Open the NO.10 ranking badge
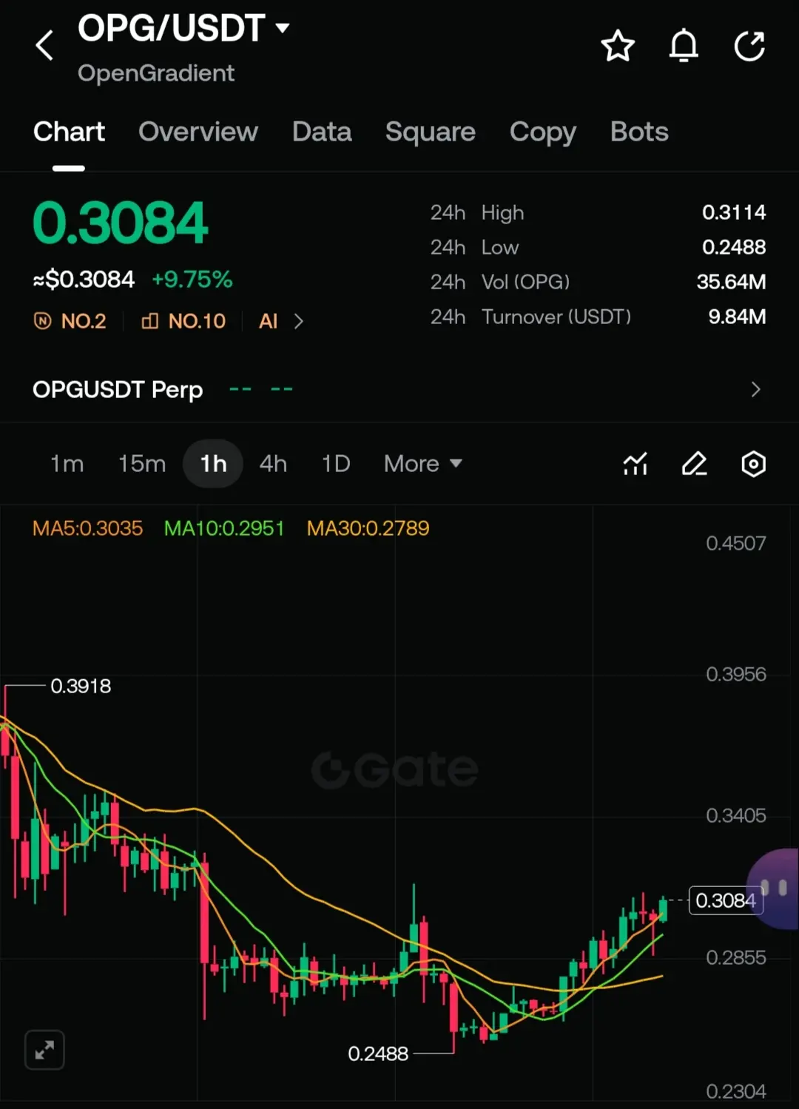Image resolution: width=799 pixels, height=1109 pixels. coord(183,321)
